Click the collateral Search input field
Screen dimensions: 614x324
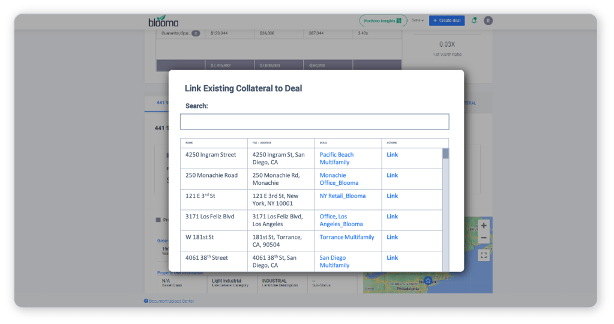pyautogui.click(x=315, y=122)
